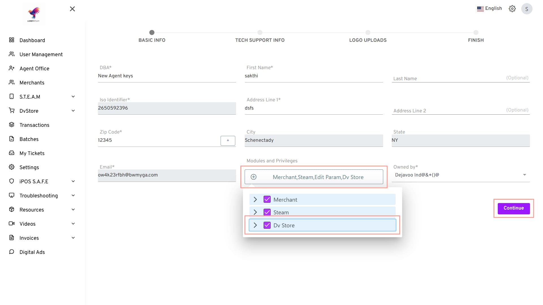543x305 pixels.
Task: Open Batches from the sidebar
Action: (29, 139)
